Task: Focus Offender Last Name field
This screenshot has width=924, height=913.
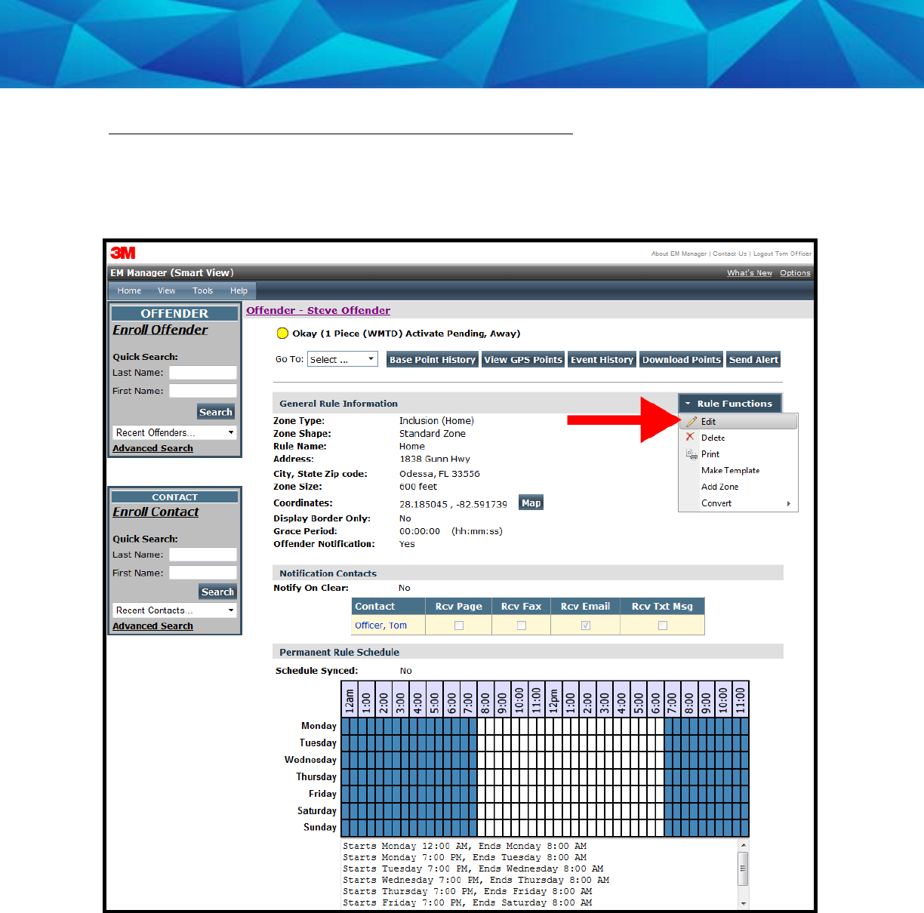Action: pos(203,373)
